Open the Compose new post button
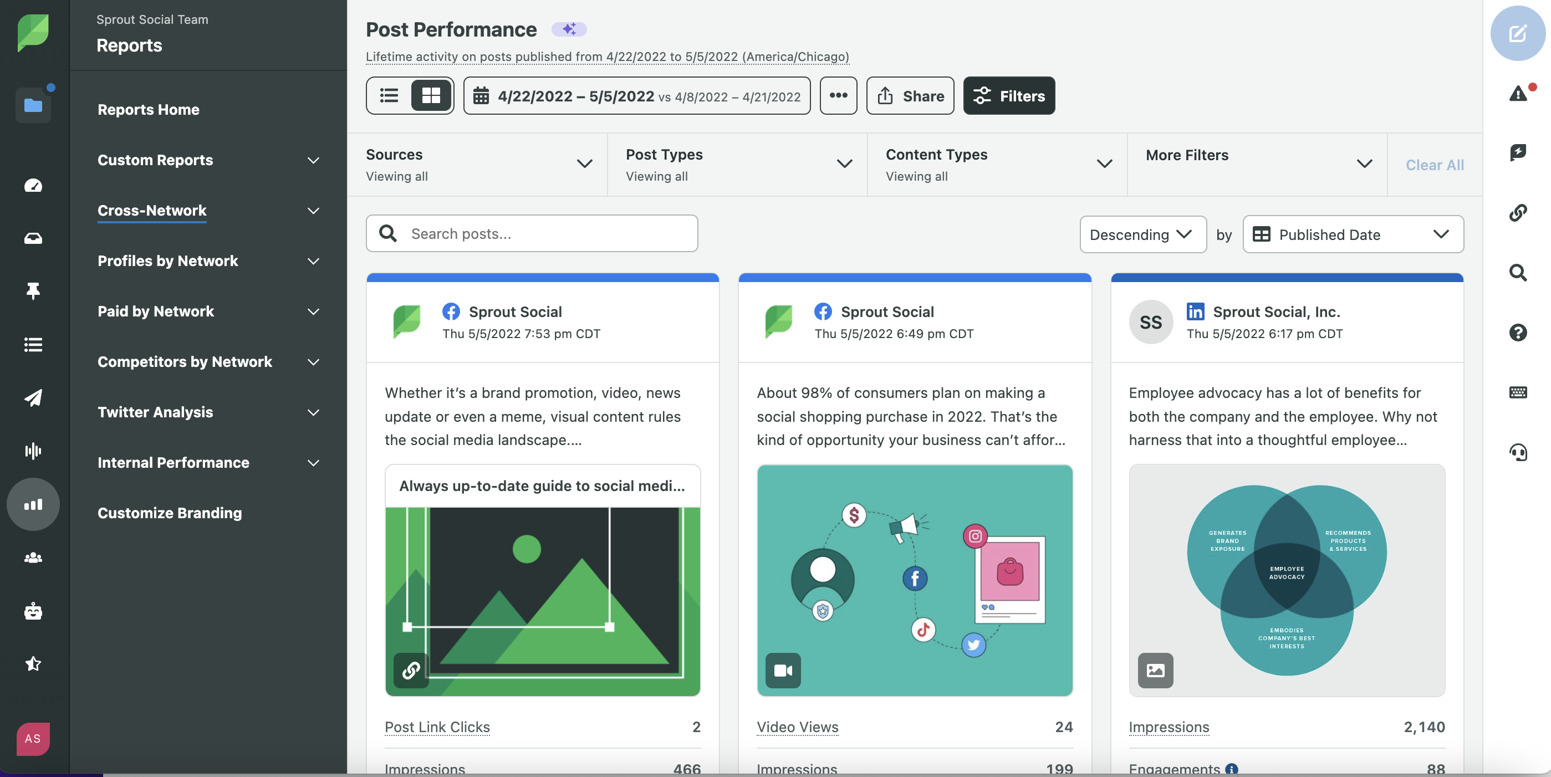 [1517, 33]
